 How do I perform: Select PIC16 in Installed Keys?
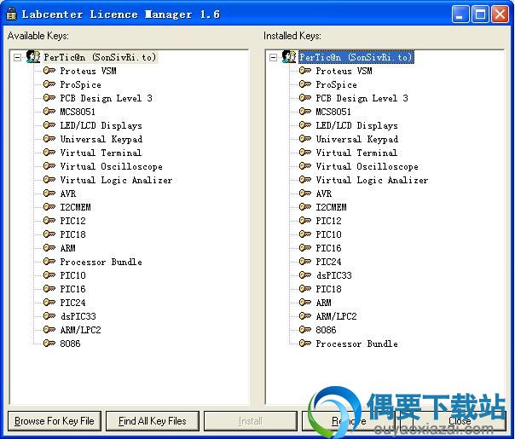329,248
